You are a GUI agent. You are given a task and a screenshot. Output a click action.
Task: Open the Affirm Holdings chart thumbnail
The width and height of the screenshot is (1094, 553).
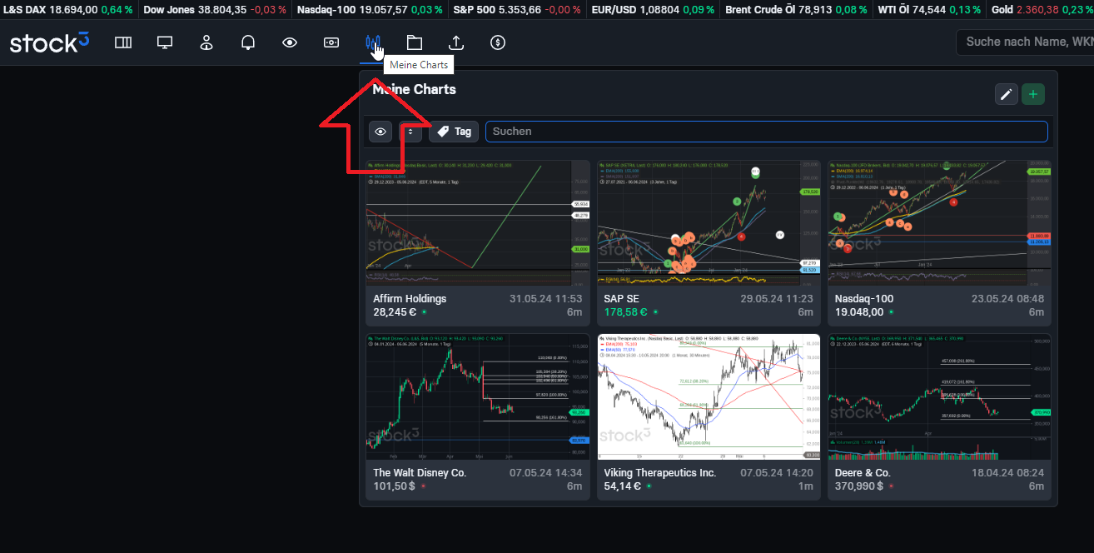[x=478, y=223]
